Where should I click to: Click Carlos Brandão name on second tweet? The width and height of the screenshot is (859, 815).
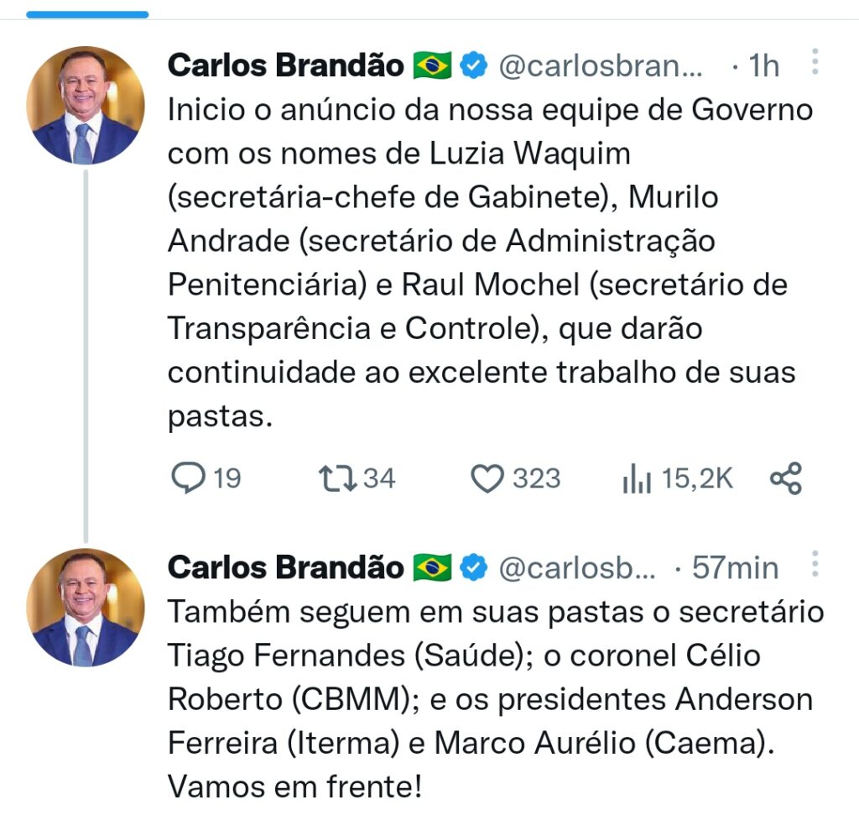tap(285, 568)
